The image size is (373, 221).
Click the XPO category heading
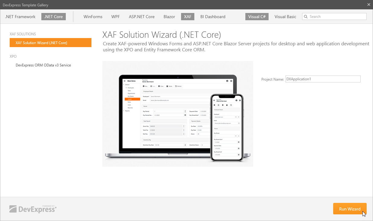tap(13, 56)
